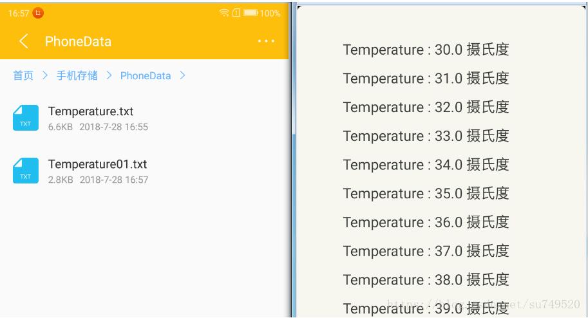This screenshot has width=588, height=318.
Task: Tap the back arrow beside PhoneData
Action: click(x=24, y=42)
